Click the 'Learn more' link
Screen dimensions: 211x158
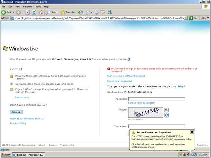point(22,97)
